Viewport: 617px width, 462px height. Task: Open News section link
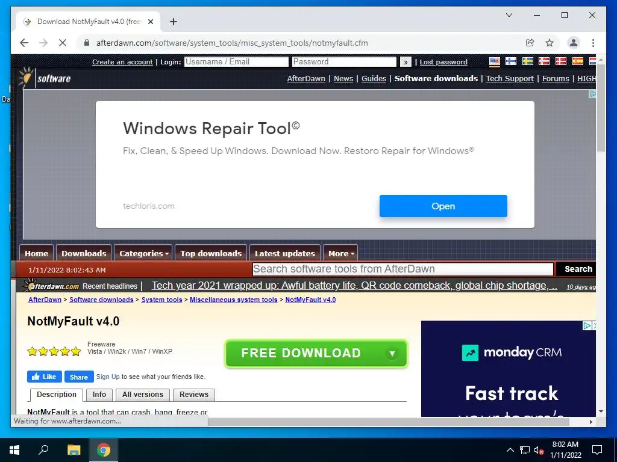click(343, 79)
